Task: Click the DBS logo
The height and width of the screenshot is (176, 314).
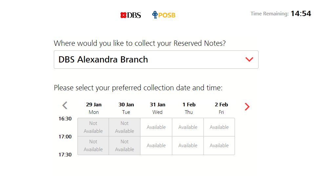Action: (130, 15)
